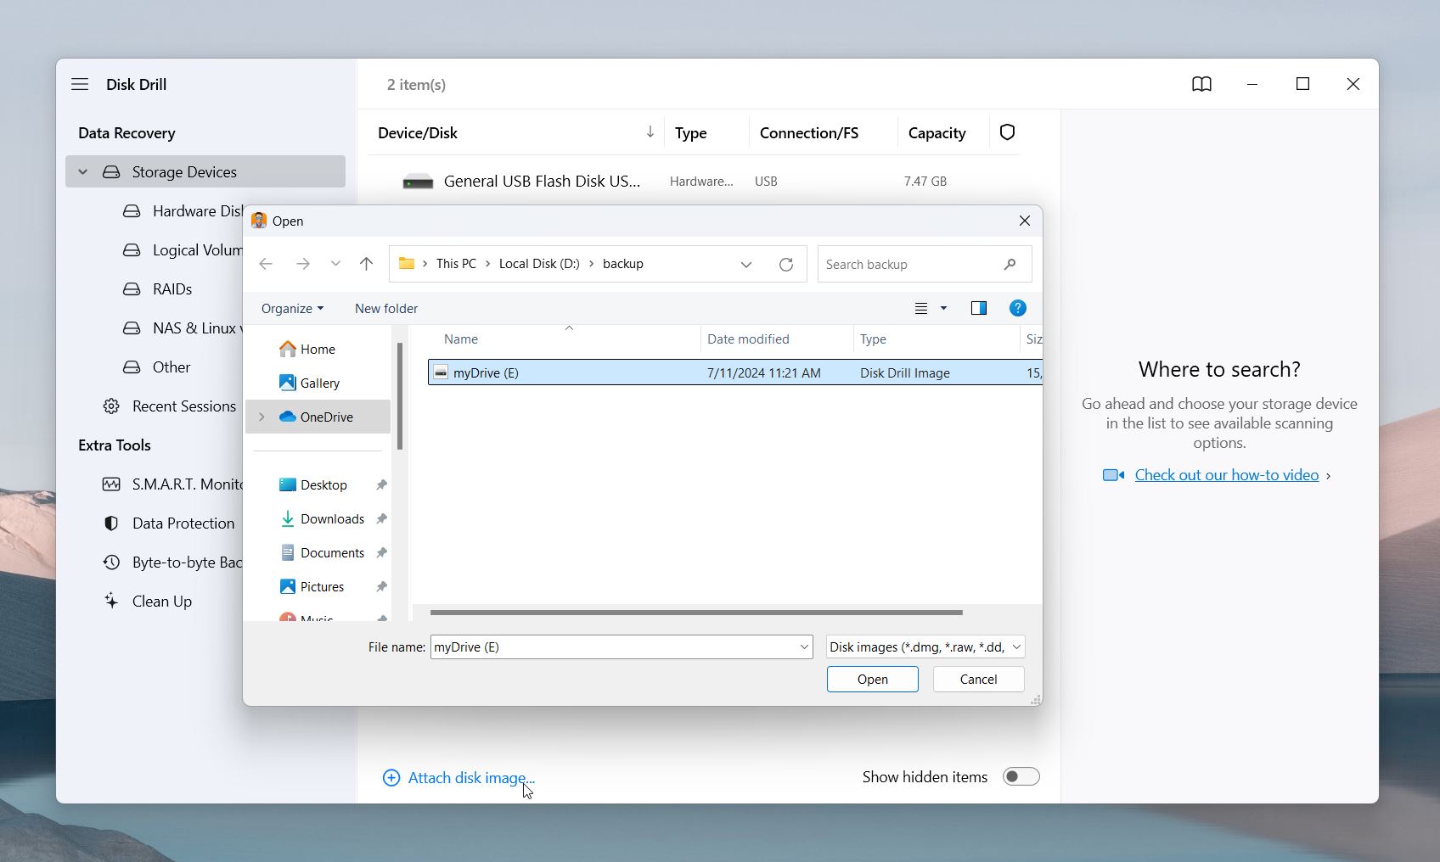Open Pictures quick access folder
Image resolution: width=1440 pixels, height=862 pixels.
pyautogui.click(x=322, y=586)
